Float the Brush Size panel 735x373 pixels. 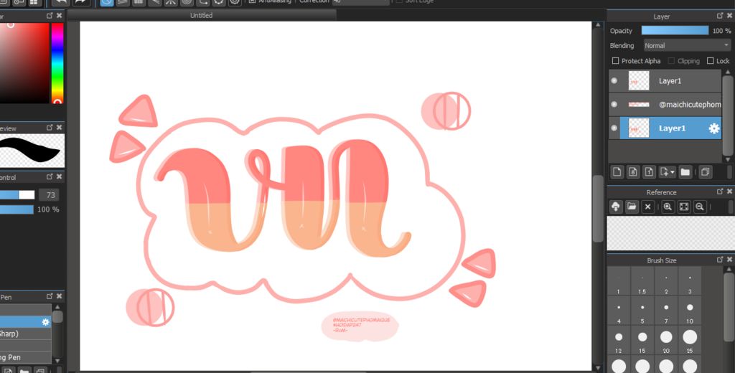[x=720, y=260]
